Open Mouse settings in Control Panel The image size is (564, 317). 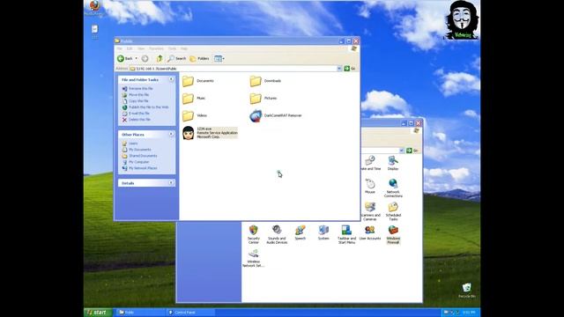click(x=370, y=187)
